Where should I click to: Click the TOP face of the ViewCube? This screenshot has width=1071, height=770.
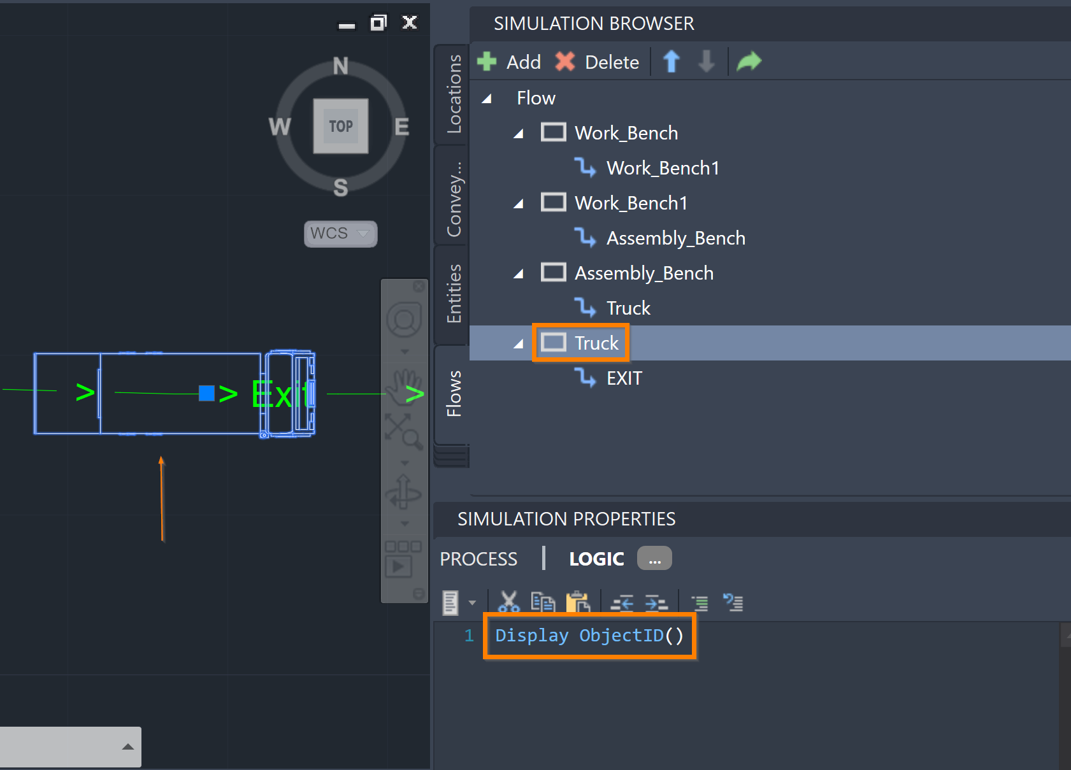click(341, 126)
